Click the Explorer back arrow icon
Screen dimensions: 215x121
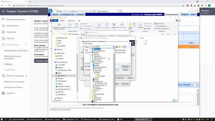pos(54,34)
